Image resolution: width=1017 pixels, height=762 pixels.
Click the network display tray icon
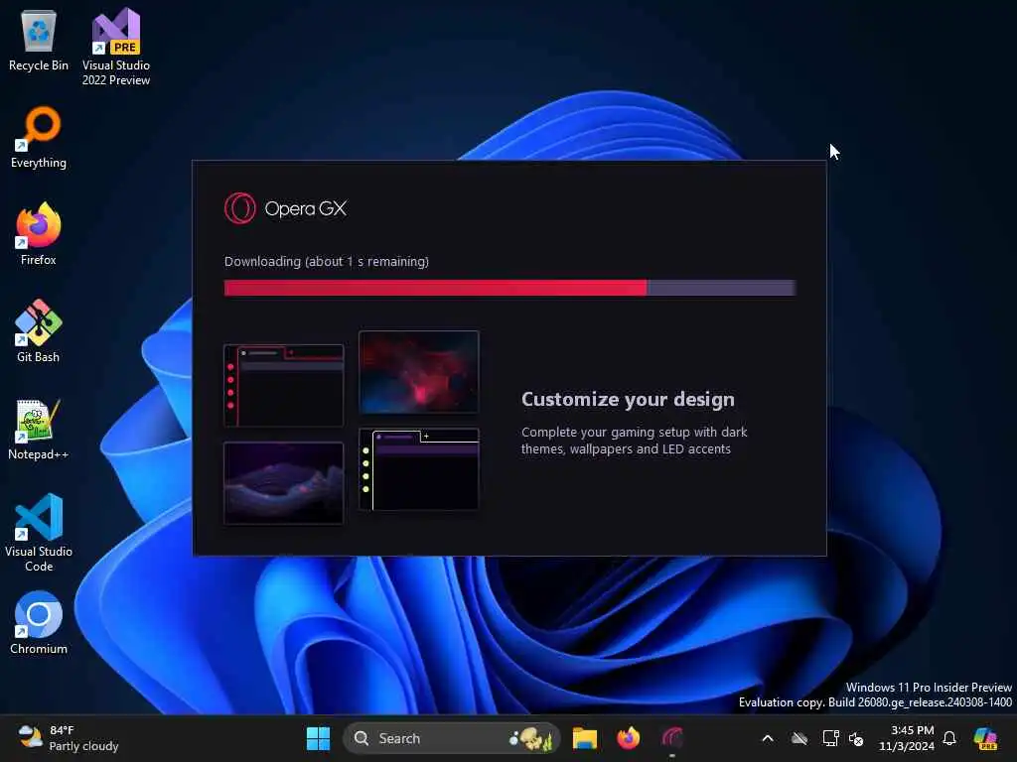(x=831, y=738)
